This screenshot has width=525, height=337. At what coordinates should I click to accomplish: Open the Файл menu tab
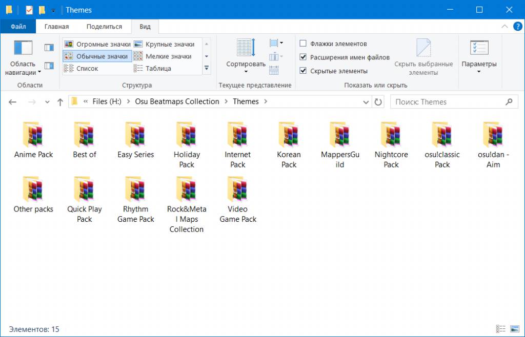point(18,27)
